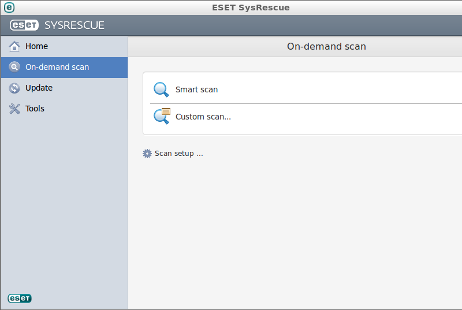Click the Scan setup gear icon

(147, 154)
